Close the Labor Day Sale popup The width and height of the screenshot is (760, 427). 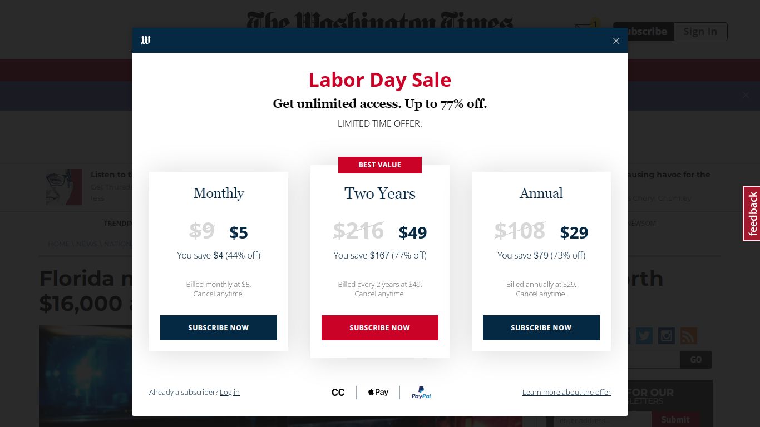coord(616,41)
